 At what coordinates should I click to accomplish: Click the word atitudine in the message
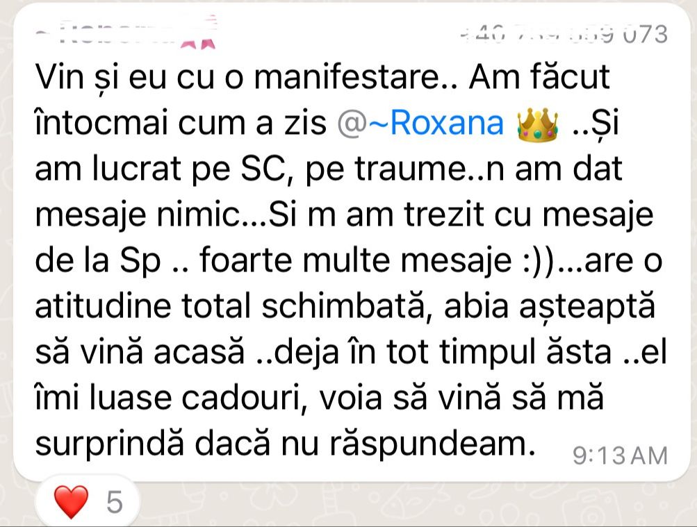pos(103,306)
